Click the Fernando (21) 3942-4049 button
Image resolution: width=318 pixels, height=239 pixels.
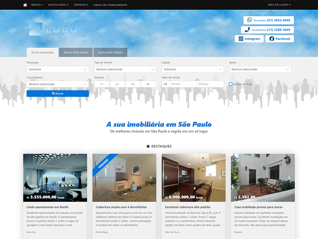point(269,20)
